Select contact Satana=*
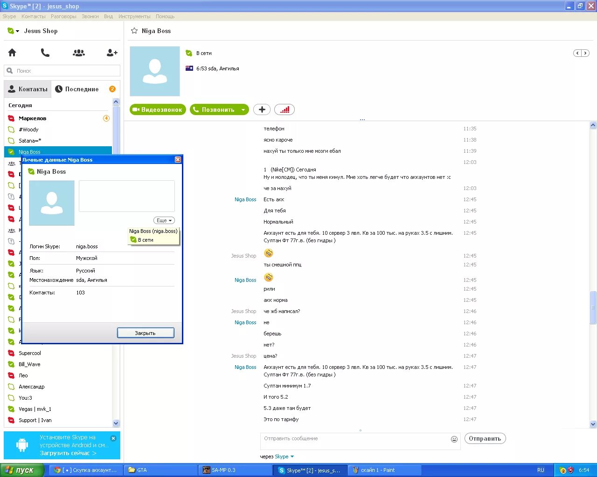The width and height of the screenshot is (597, 477). pos(58,141)
